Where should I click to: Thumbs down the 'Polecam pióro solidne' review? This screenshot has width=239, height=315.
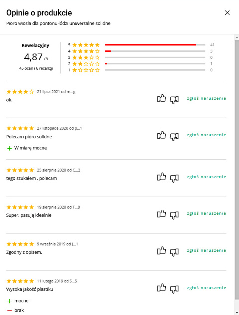point(174,137)
